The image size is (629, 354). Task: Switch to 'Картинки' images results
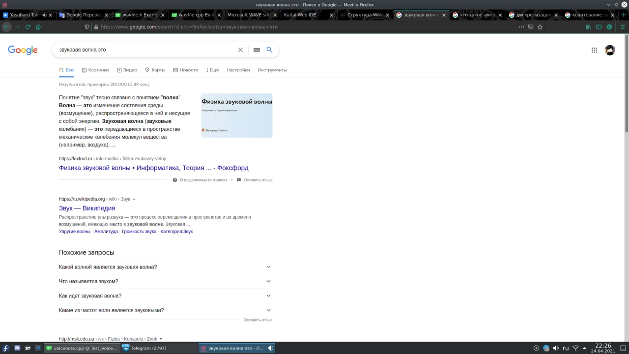(x=95, y=70)
